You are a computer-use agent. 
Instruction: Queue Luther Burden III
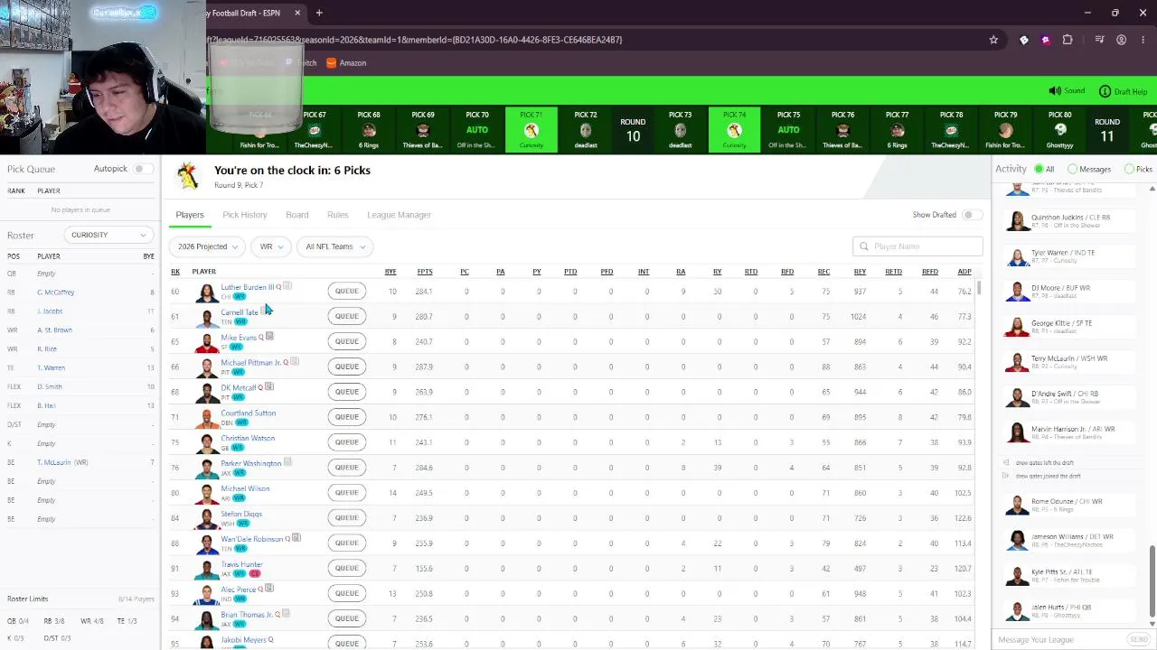tap(347, 291)
